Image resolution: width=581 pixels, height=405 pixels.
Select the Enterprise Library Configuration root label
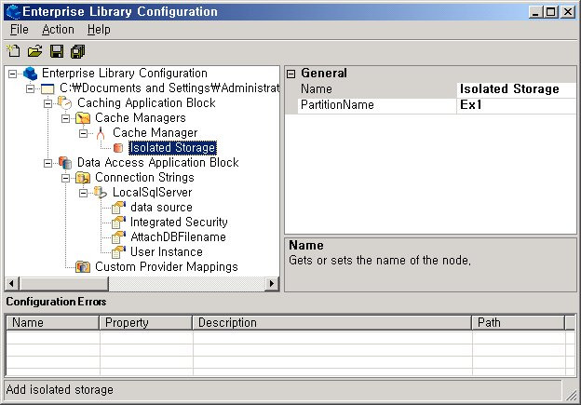(125, 74)
